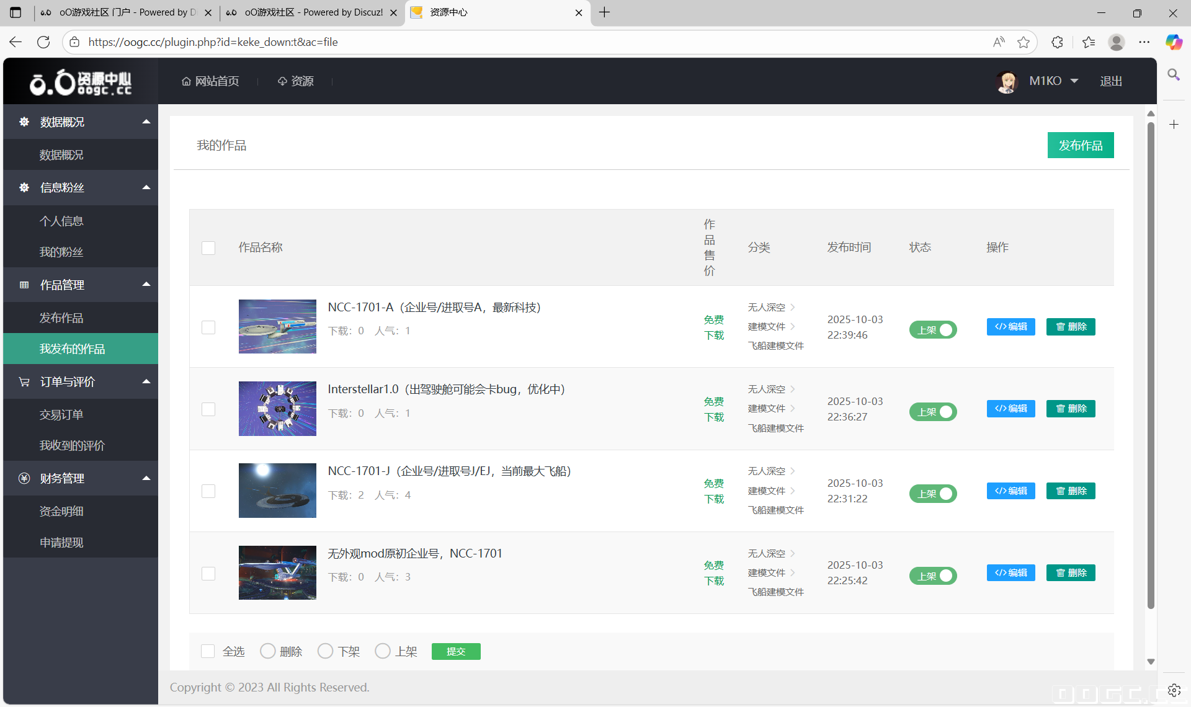
Task: Select the 下架 radio button
Action: click(x=325, y=651)
